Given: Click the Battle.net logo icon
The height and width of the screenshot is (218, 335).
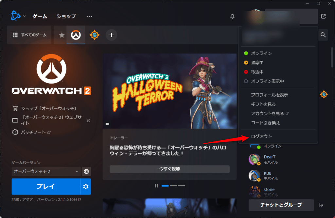Looking at the screenshot, I should pos(15,16).
